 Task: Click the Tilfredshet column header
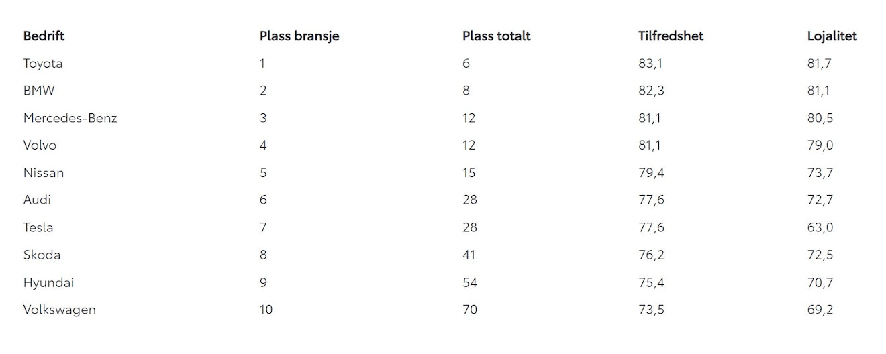click(x=671, y=36)
